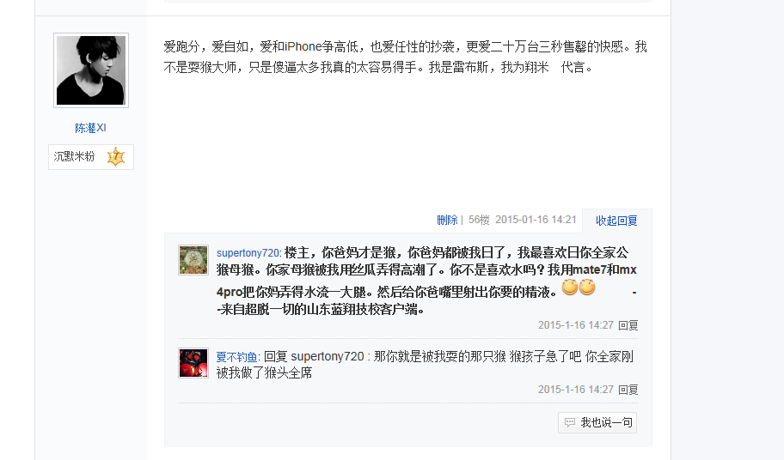Visit the supertony720 username link
The height and width of the screenshot is (460, 784).
[x=248, y=253]
